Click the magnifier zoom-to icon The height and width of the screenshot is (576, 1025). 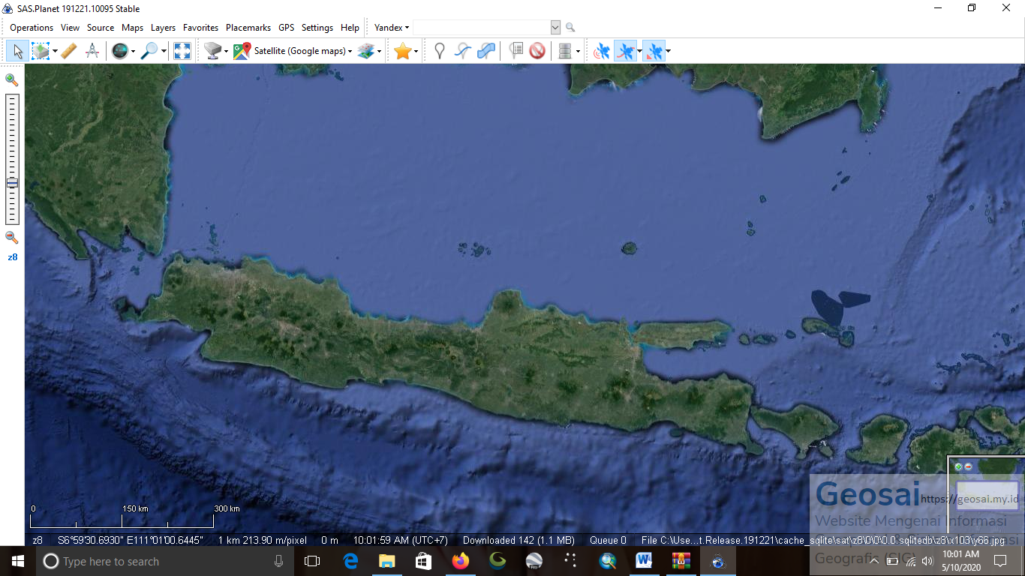pyautogui.click(x=150, y=51)
